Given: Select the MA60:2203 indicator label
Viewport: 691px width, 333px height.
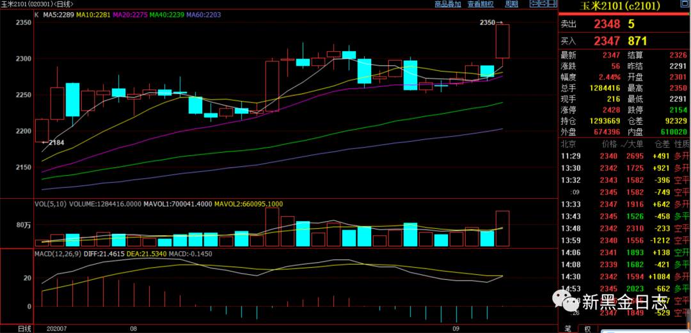Looking at the screenshot, I should [x=204, y=14].
